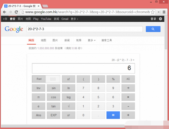Viewport: 169px width, 129px height.
Task: Toggle the Inv inverse functions key
Action: pyautogui.click(x=38, y=88)
